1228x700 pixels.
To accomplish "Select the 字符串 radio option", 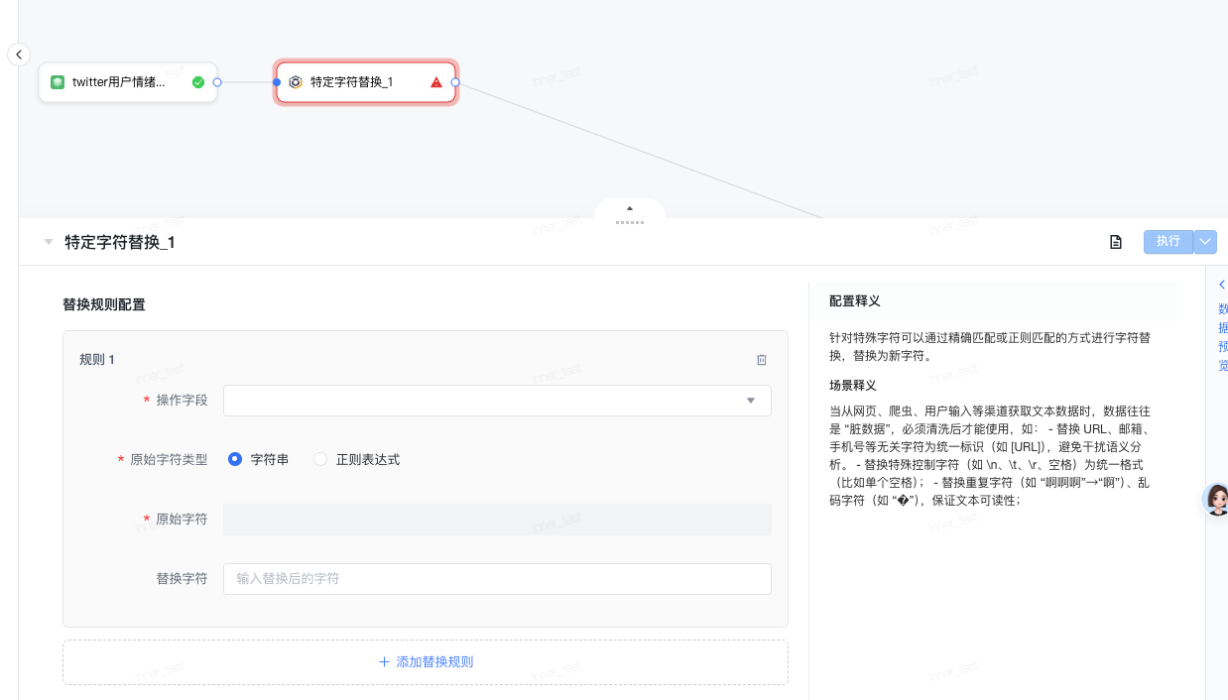I will (x=235, y=459).
